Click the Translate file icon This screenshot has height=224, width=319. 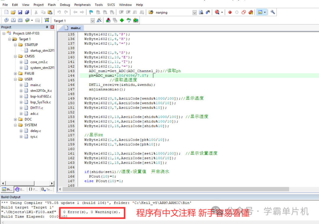[x=6, y=20]
